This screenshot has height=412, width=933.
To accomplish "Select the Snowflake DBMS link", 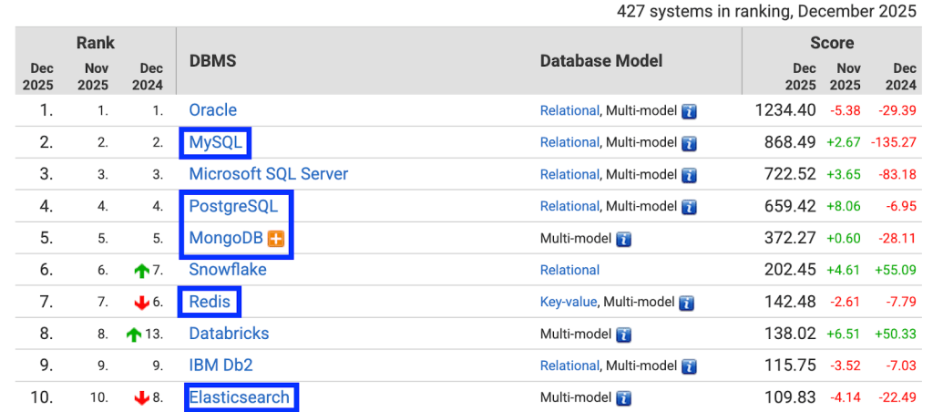I will click(228, 270).
